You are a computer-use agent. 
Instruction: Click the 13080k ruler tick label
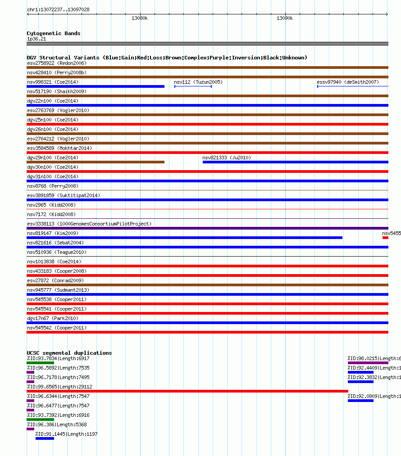click(140, 18)
